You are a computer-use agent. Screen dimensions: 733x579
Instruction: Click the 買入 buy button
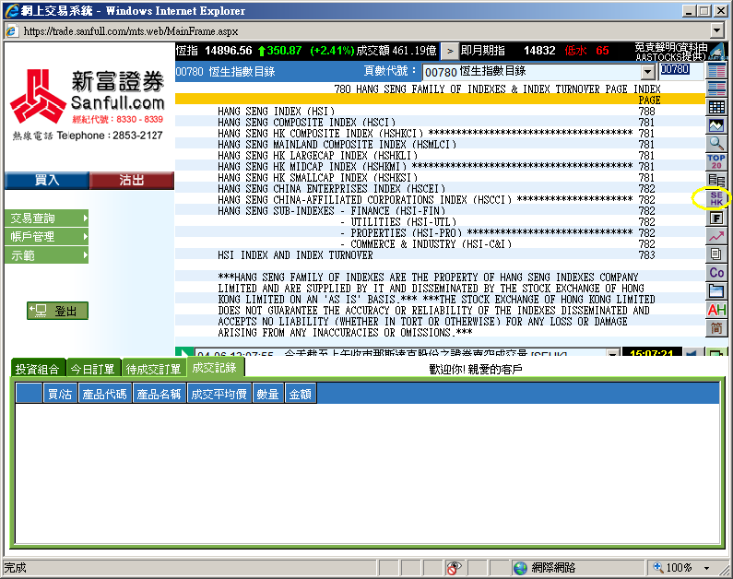[47, 180]
